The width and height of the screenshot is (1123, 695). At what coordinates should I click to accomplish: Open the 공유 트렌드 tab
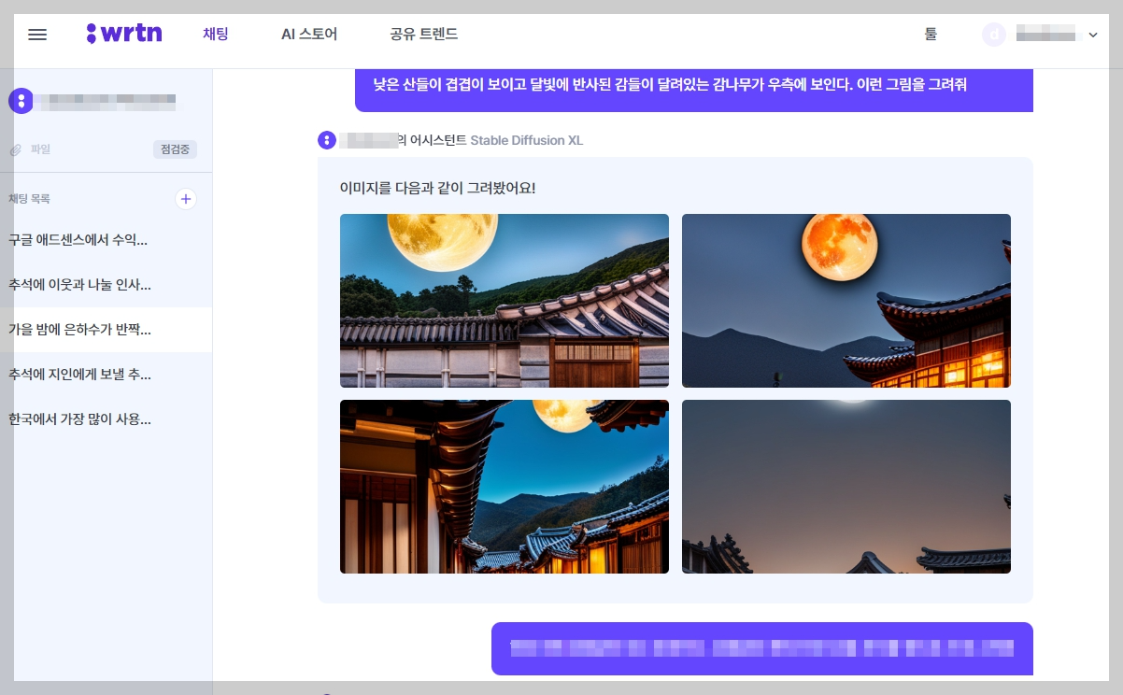tap(423, 34)
